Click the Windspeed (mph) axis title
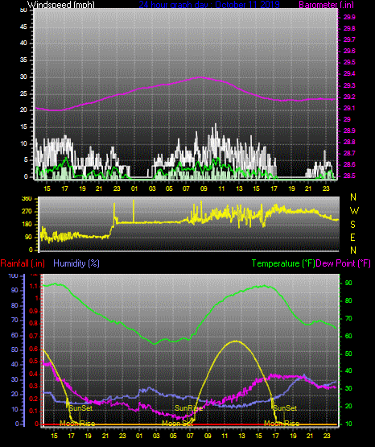This screenshot has height=447, width=375. 60,4
